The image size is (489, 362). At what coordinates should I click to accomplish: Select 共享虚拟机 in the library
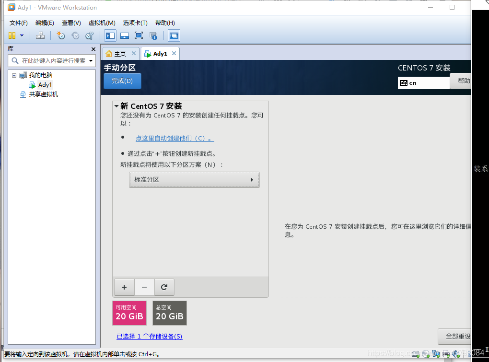pyautogui.click(x=43, y=94)
